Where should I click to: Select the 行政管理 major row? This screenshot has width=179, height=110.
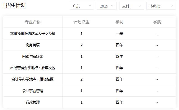(90, 102)
